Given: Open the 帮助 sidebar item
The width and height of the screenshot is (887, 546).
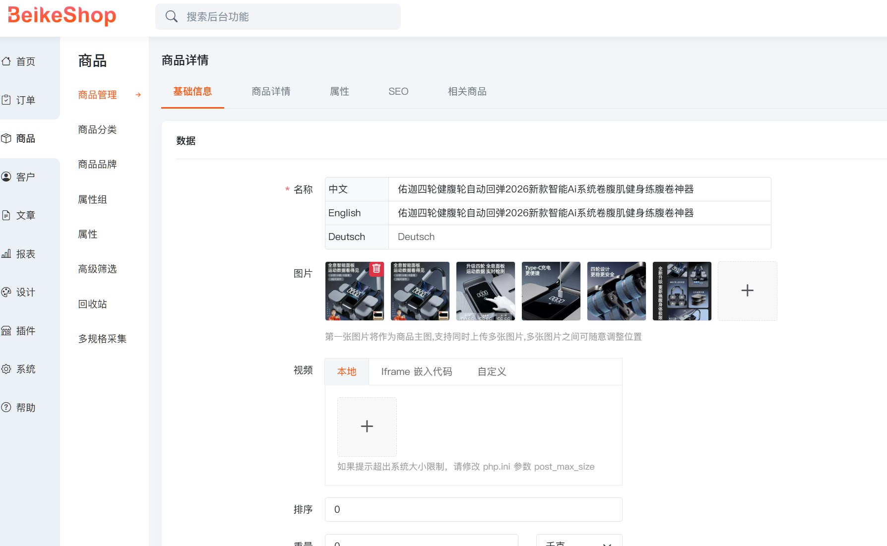Looking at the screenshot, I should pyautogui.click(x=26, y=408).
